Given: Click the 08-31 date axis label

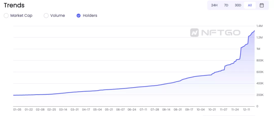Looking at the screenshot, I should [x=178, y=110].
